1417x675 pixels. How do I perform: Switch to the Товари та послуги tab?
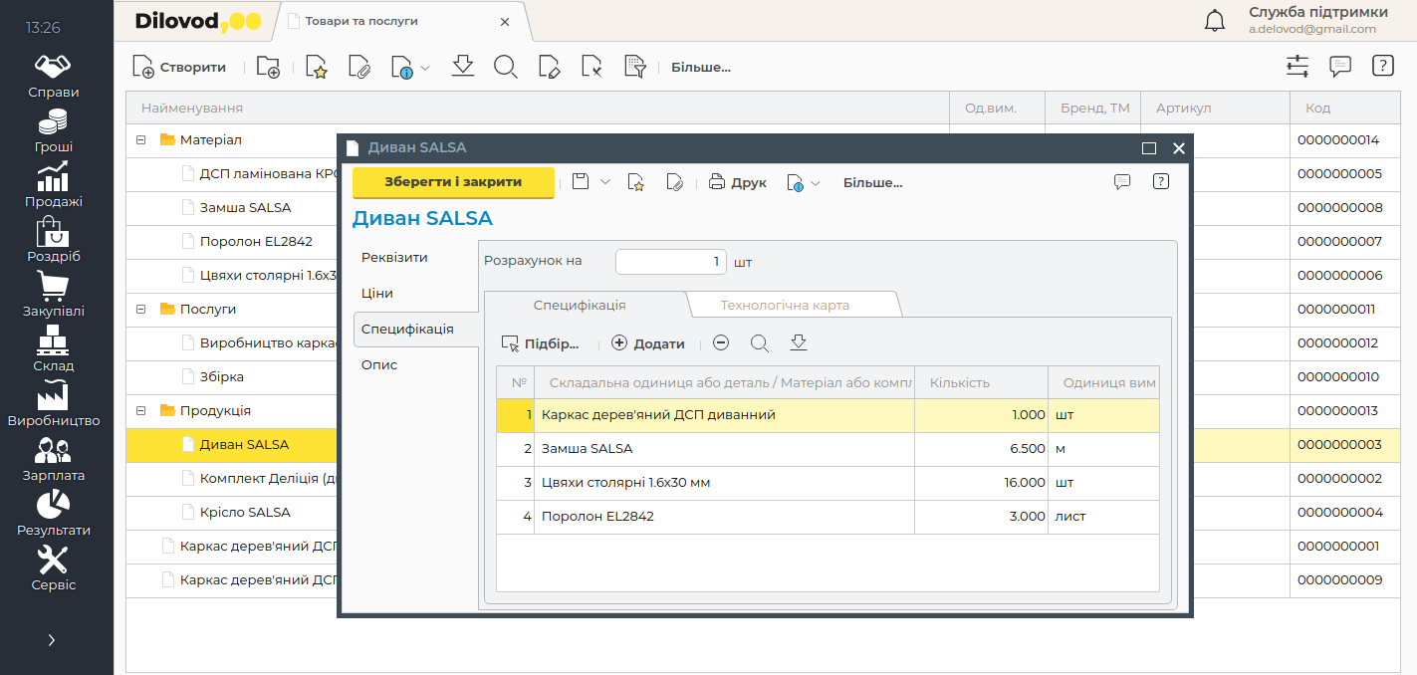click(x=361, y=21)
